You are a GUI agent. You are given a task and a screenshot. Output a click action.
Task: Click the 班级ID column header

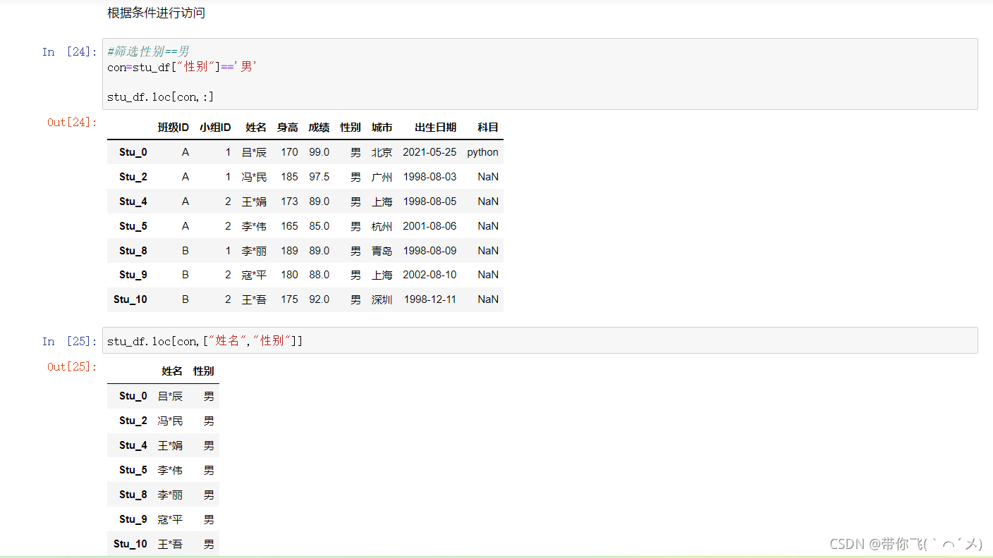click(x=173, y=128)
